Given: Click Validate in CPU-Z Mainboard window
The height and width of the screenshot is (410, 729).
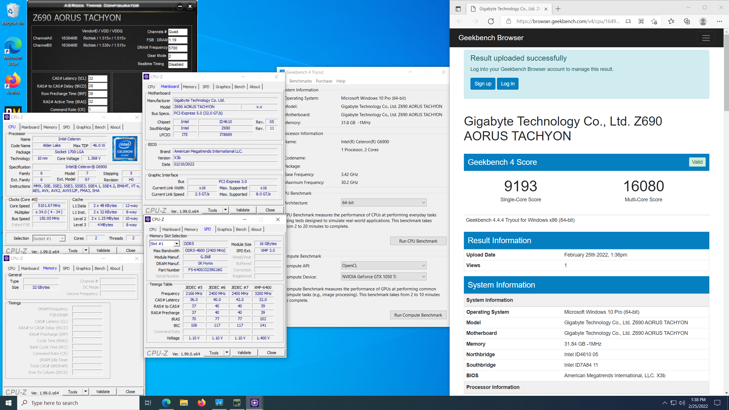Looking at the screenshot, I should [x=243, y=210].
